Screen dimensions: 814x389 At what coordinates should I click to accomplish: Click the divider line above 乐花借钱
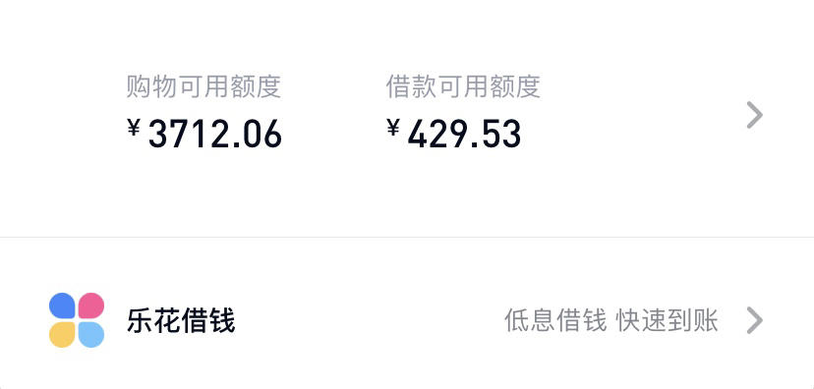coord(407,238)
